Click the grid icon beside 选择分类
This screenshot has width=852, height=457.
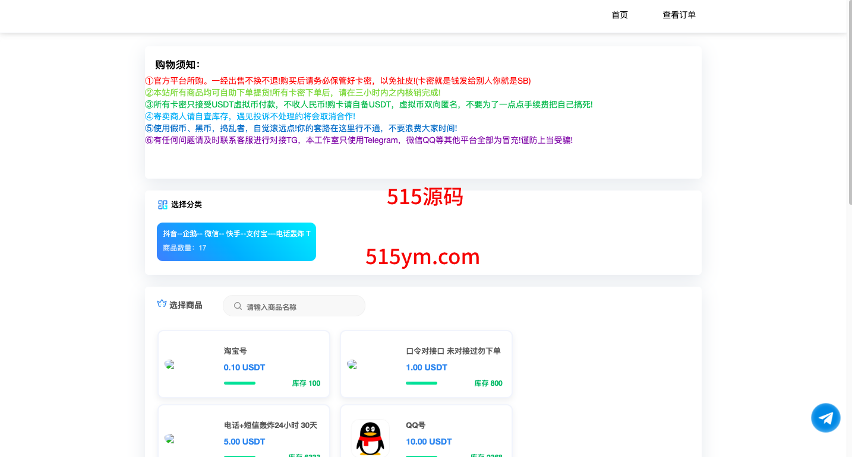click(x=163, y=205)
